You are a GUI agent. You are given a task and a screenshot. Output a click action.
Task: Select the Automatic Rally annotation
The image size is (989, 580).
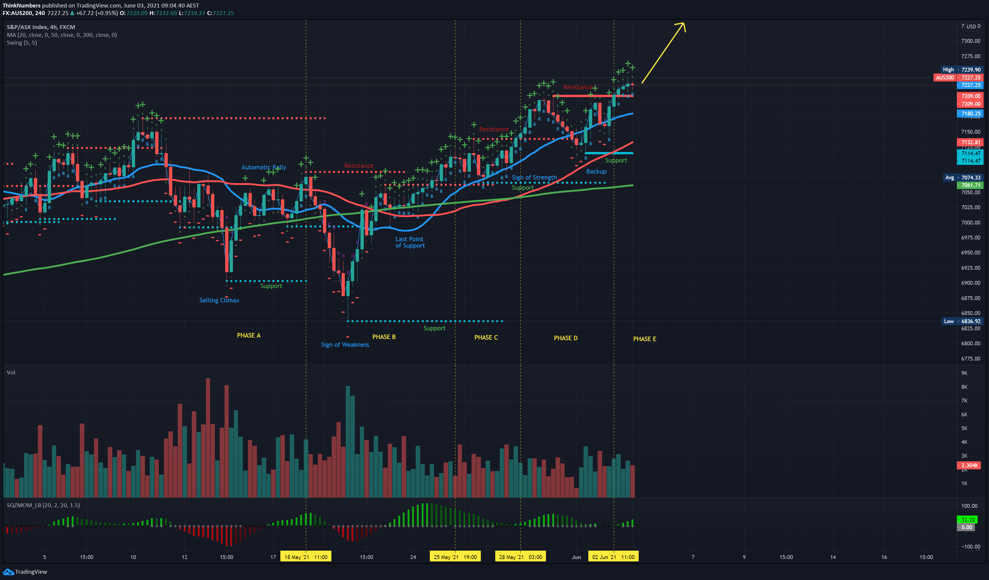point(264,167)
